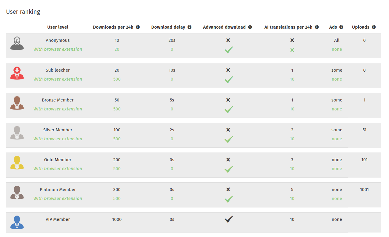
Task: Select the Platinum Member avatar icon
Action: (x=17, y=193)
